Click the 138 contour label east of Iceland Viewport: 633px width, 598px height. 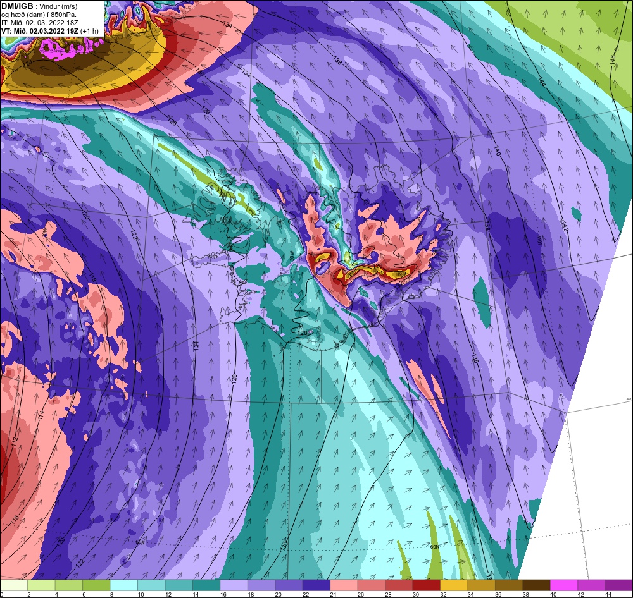pyautogui.click(x=487, y=226)
